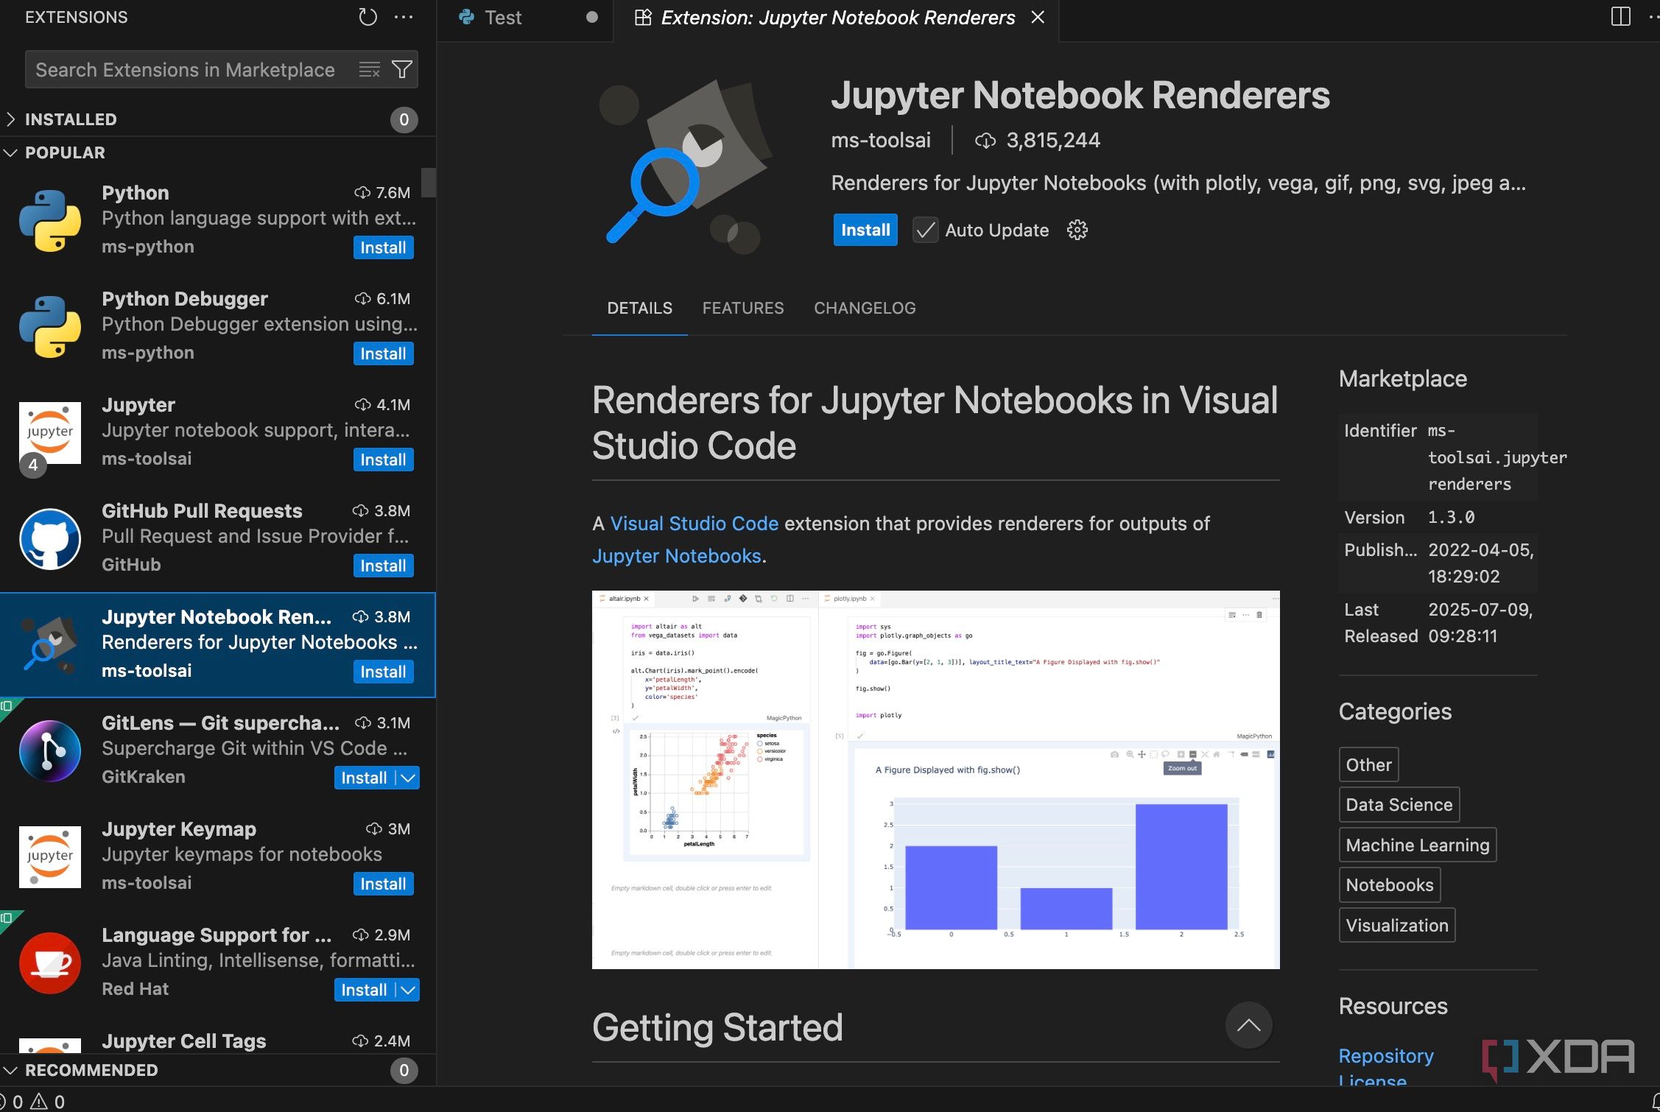The image size is (1660, 1112).
Task: Open the CHANGELOG tab
Action: [865, 308]
